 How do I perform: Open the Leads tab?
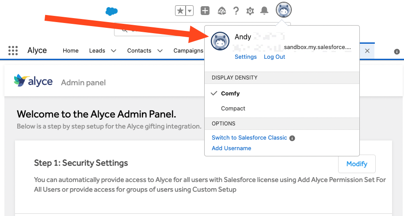tap(97, 50)
